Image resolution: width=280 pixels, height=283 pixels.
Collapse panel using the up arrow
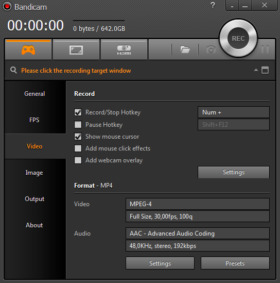tap(256, 70)
